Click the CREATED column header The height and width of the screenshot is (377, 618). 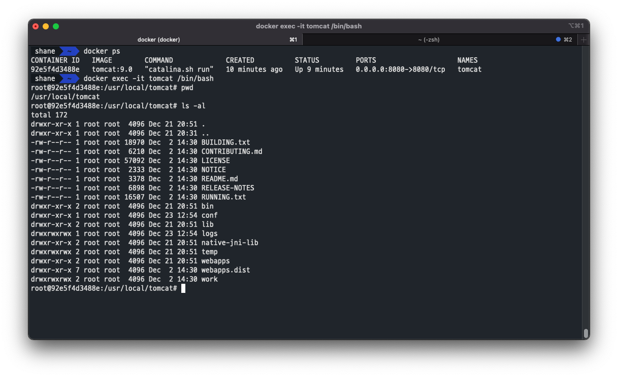240,60
